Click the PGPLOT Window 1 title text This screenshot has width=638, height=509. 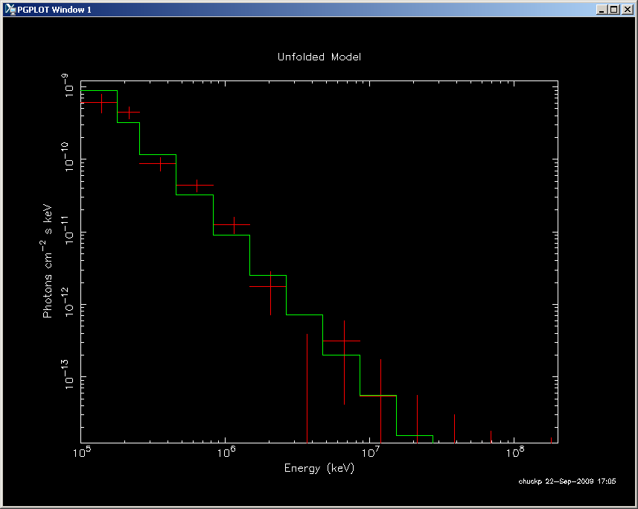pos(54,10)
